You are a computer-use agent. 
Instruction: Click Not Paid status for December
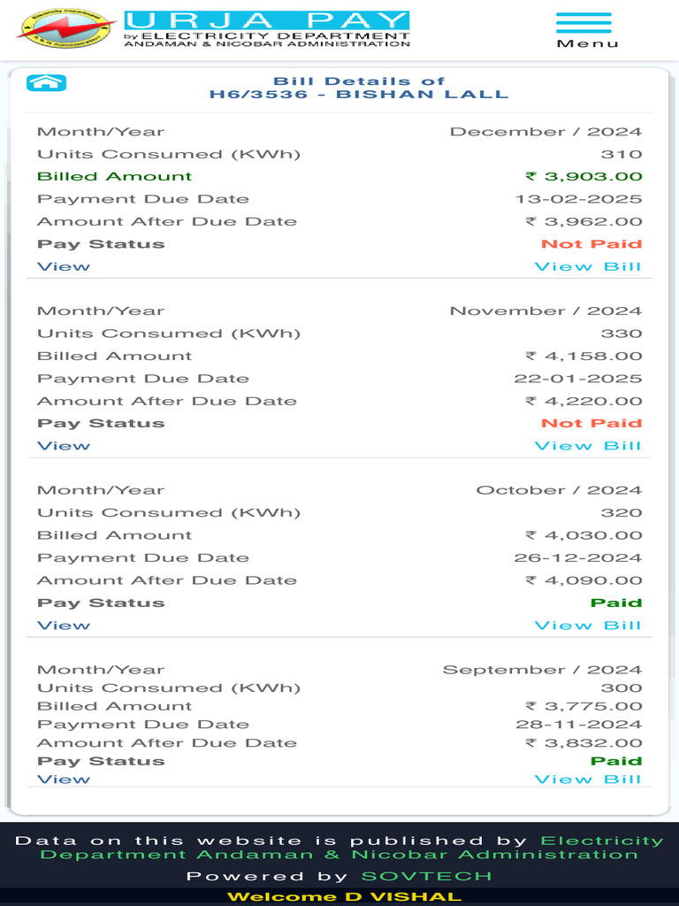591,244
